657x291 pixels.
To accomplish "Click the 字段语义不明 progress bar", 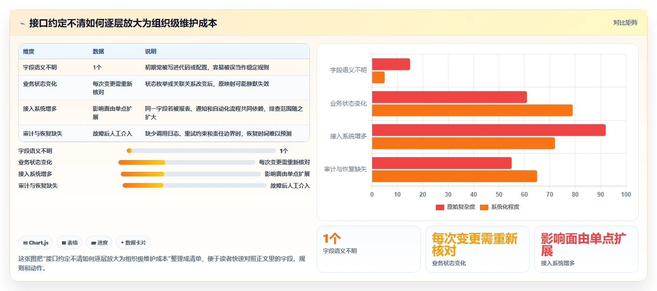I will [x=201, y=151].
